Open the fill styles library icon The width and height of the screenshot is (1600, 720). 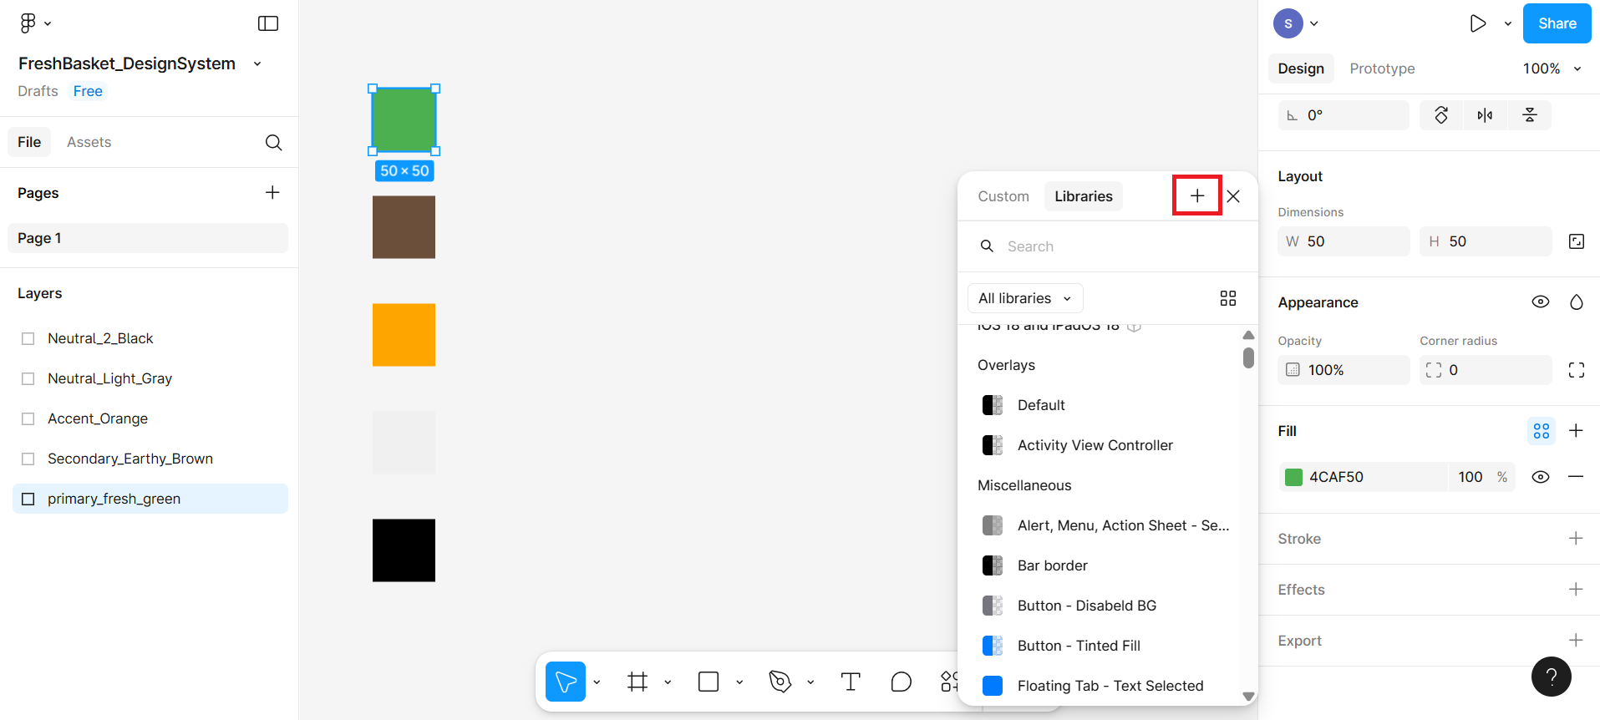[x=1542, y=431]
